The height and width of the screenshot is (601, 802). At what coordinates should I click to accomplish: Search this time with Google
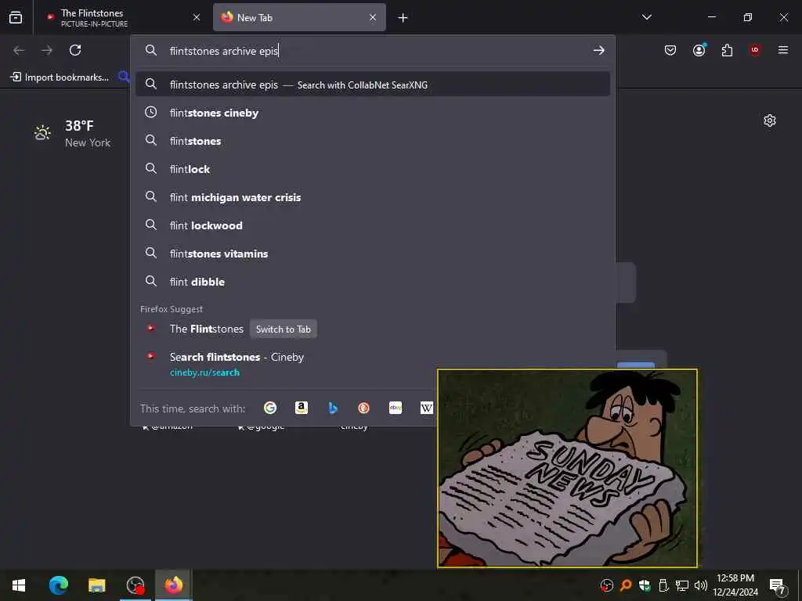(x=270, y=408)
